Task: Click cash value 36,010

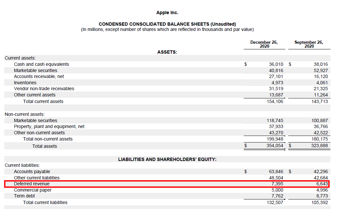Action: (276, 64)
